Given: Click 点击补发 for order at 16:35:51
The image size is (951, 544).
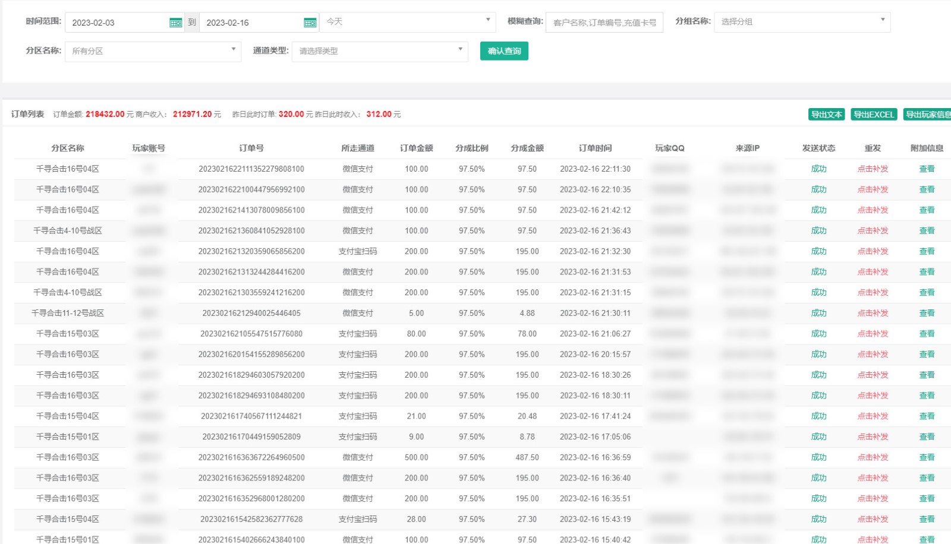Looking at the screenshot, I should (x=873, y=499).
